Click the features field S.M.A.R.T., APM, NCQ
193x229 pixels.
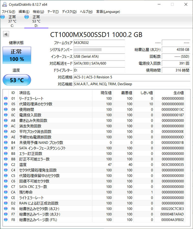click(132, 84)
